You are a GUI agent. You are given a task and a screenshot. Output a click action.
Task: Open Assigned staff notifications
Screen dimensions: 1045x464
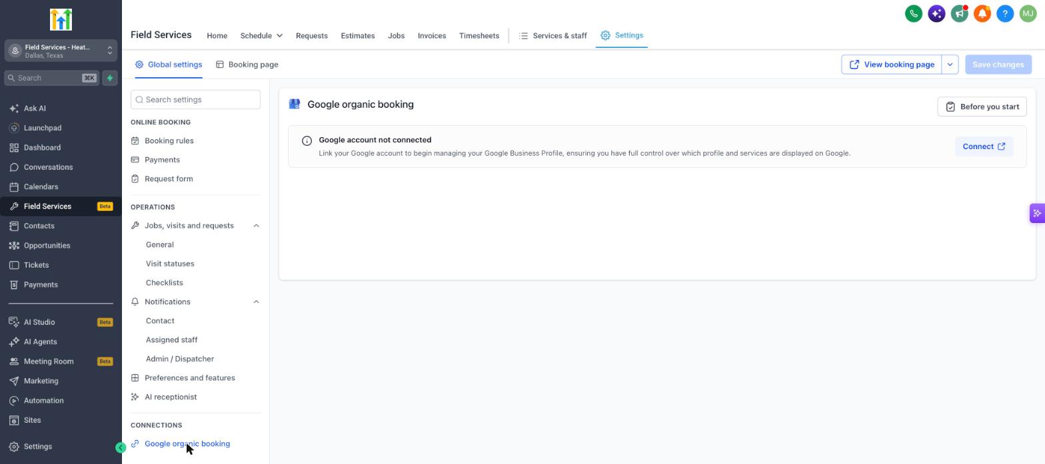(x=172, y=340)
